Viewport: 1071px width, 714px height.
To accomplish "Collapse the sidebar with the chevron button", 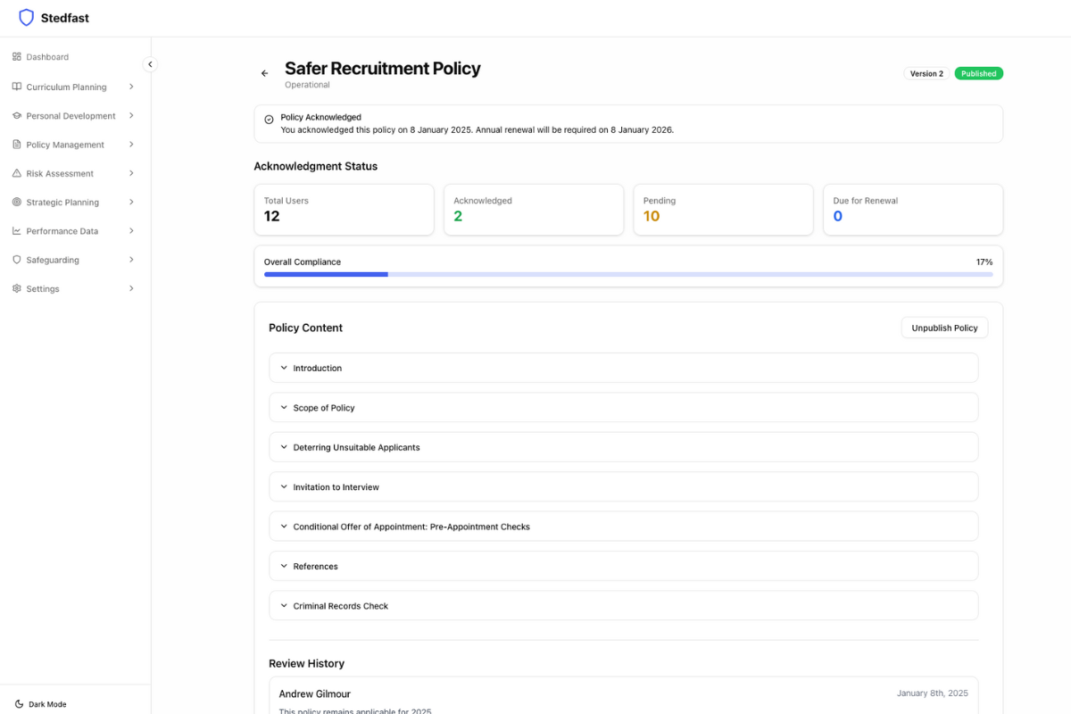I will (x=150, y=64).
